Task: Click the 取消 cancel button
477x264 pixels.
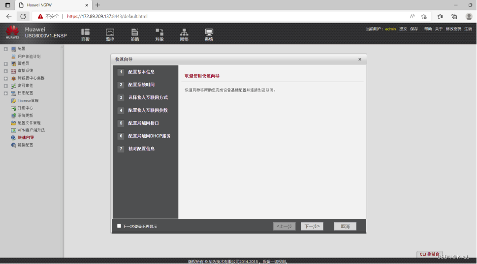Action: pyautogui.click(x=345, y=226)
